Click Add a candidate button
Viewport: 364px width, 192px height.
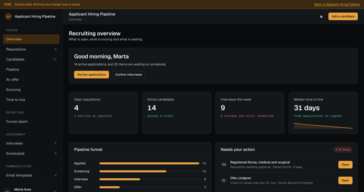point(343,17)
